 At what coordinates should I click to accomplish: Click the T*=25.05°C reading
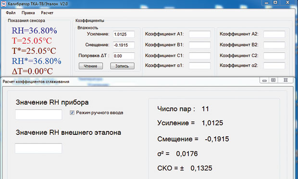[x=34, y=51]
